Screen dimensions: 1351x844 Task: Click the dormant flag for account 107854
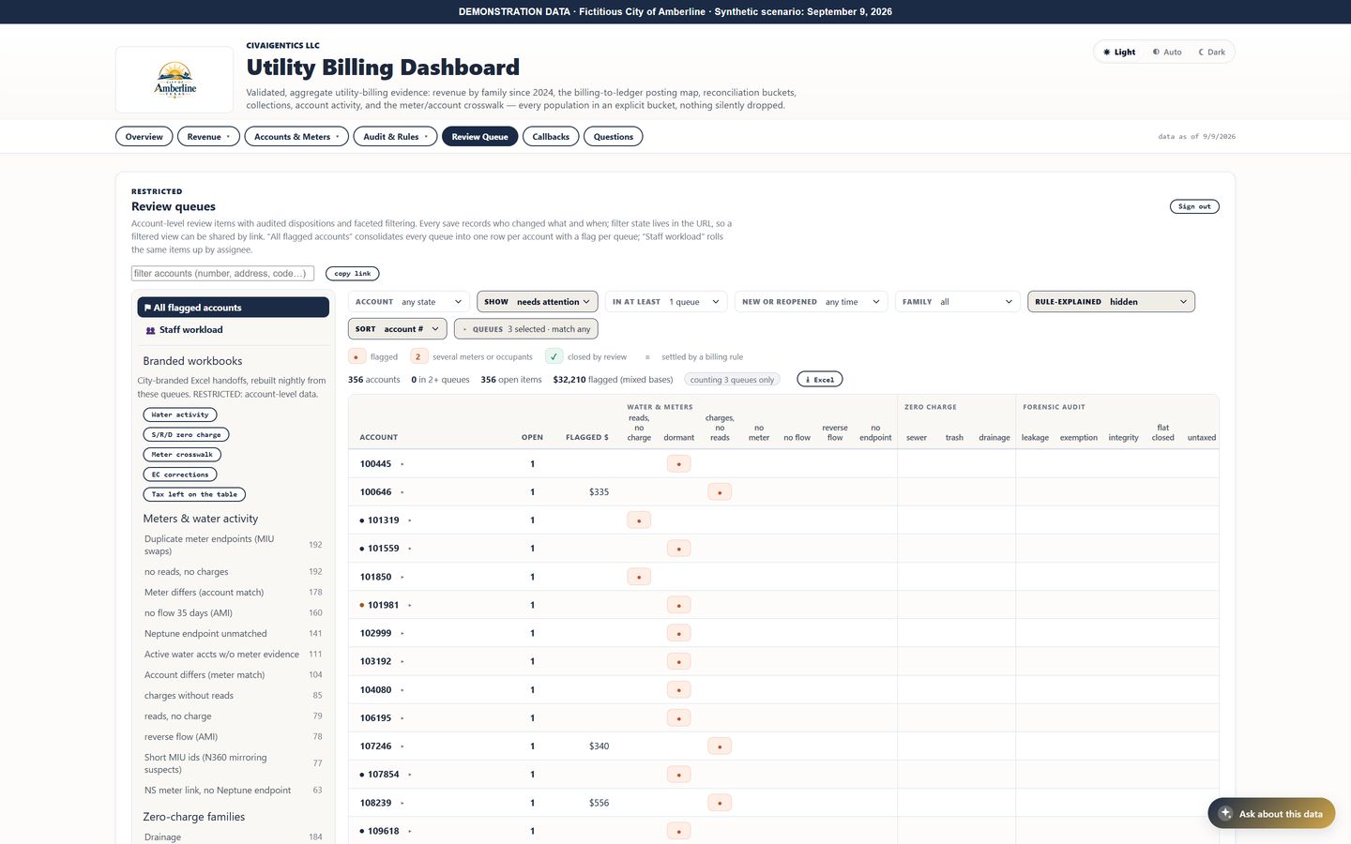(x=678, y=775)
